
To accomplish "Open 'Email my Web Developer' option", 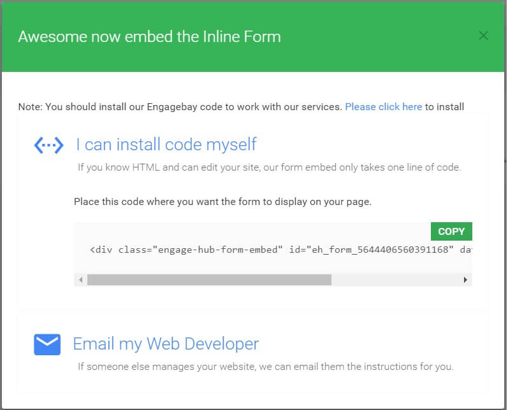I will [x=166, y=344].
